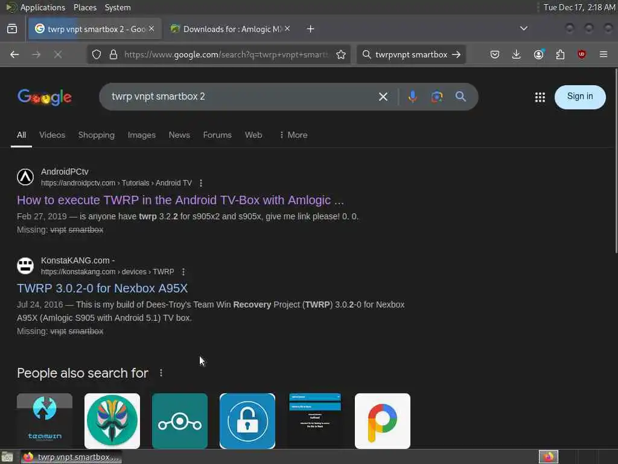618x464 pixels.
Task: Click the Sign in button
Action: [x=580, y=97]
